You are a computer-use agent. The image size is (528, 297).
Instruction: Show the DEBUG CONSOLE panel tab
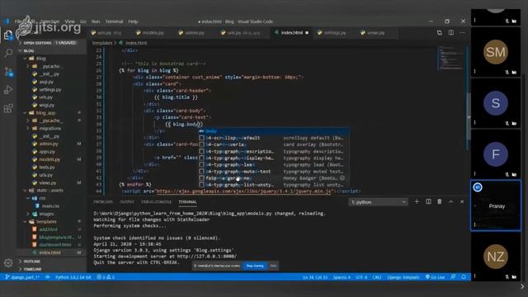click(x=156, y=201)
